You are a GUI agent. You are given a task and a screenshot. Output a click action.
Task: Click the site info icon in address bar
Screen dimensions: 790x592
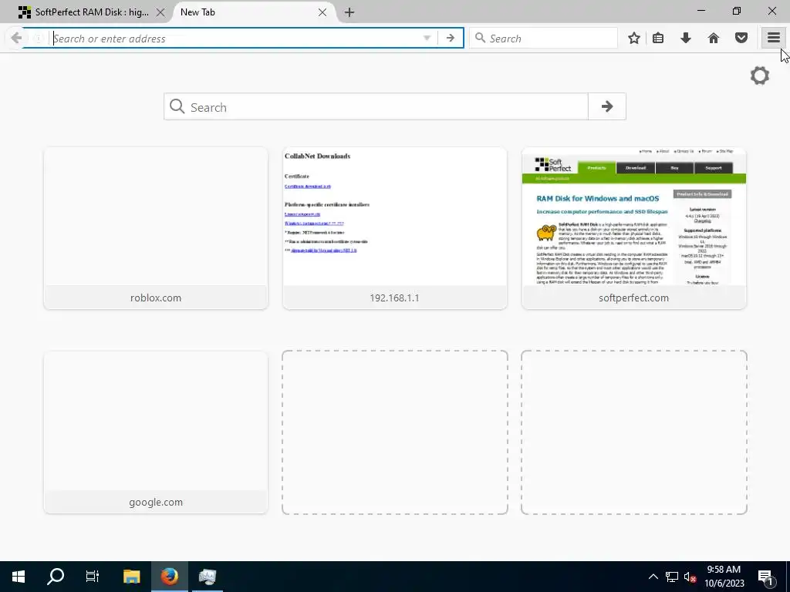pyautogui.click(x=38, y=39)
